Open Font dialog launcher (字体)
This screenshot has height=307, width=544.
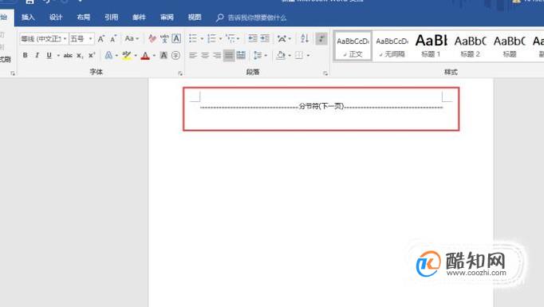click(180, 73)
